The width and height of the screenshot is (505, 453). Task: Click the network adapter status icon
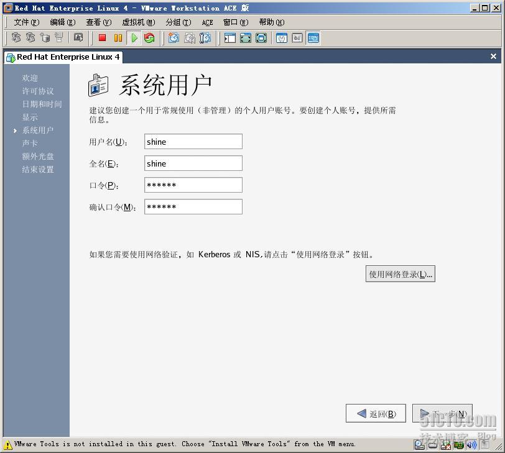[458, 446]
